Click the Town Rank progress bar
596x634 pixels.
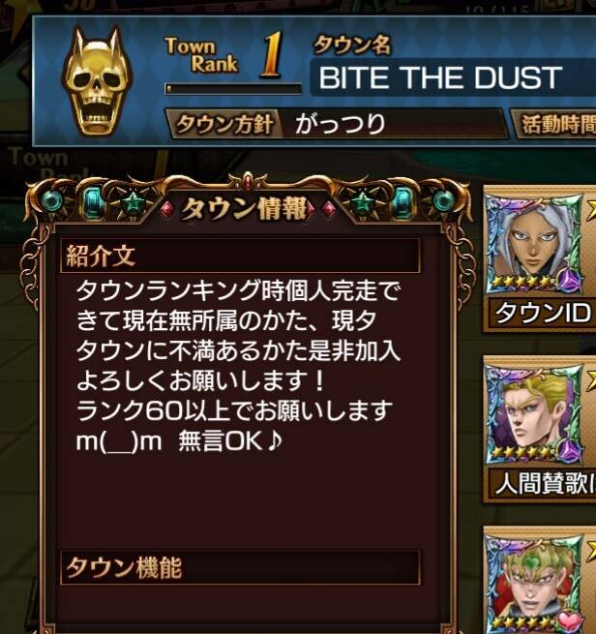233,89
